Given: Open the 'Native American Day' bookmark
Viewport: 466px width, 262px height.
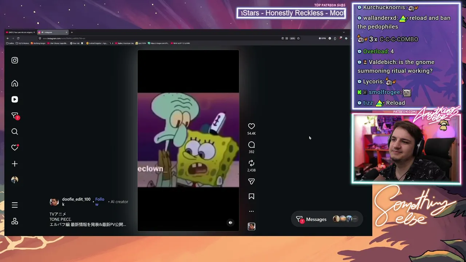Looking at the screenshot, I should (125, 43).
